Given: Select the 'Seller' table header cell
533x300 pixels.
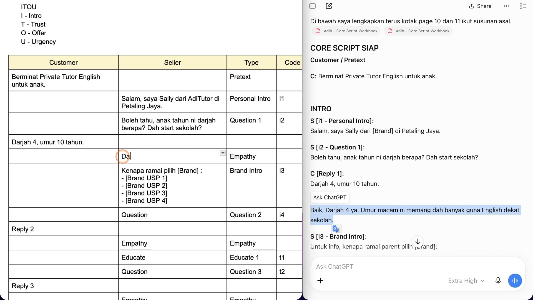Looking at the screenshot, I should click(172, 62).
